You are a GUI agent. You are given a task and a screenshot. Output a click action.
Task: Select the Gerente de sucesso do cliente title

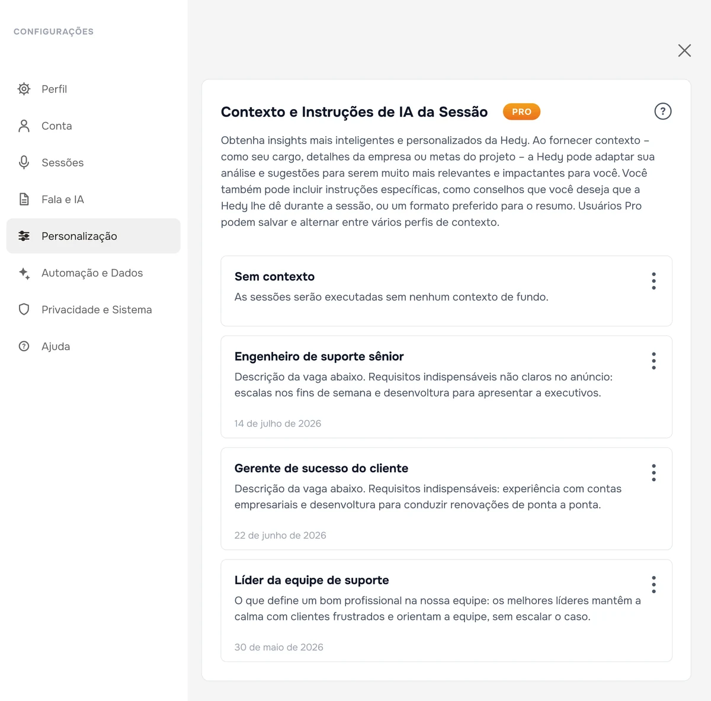pyautogui.click(x=321, y=469)
